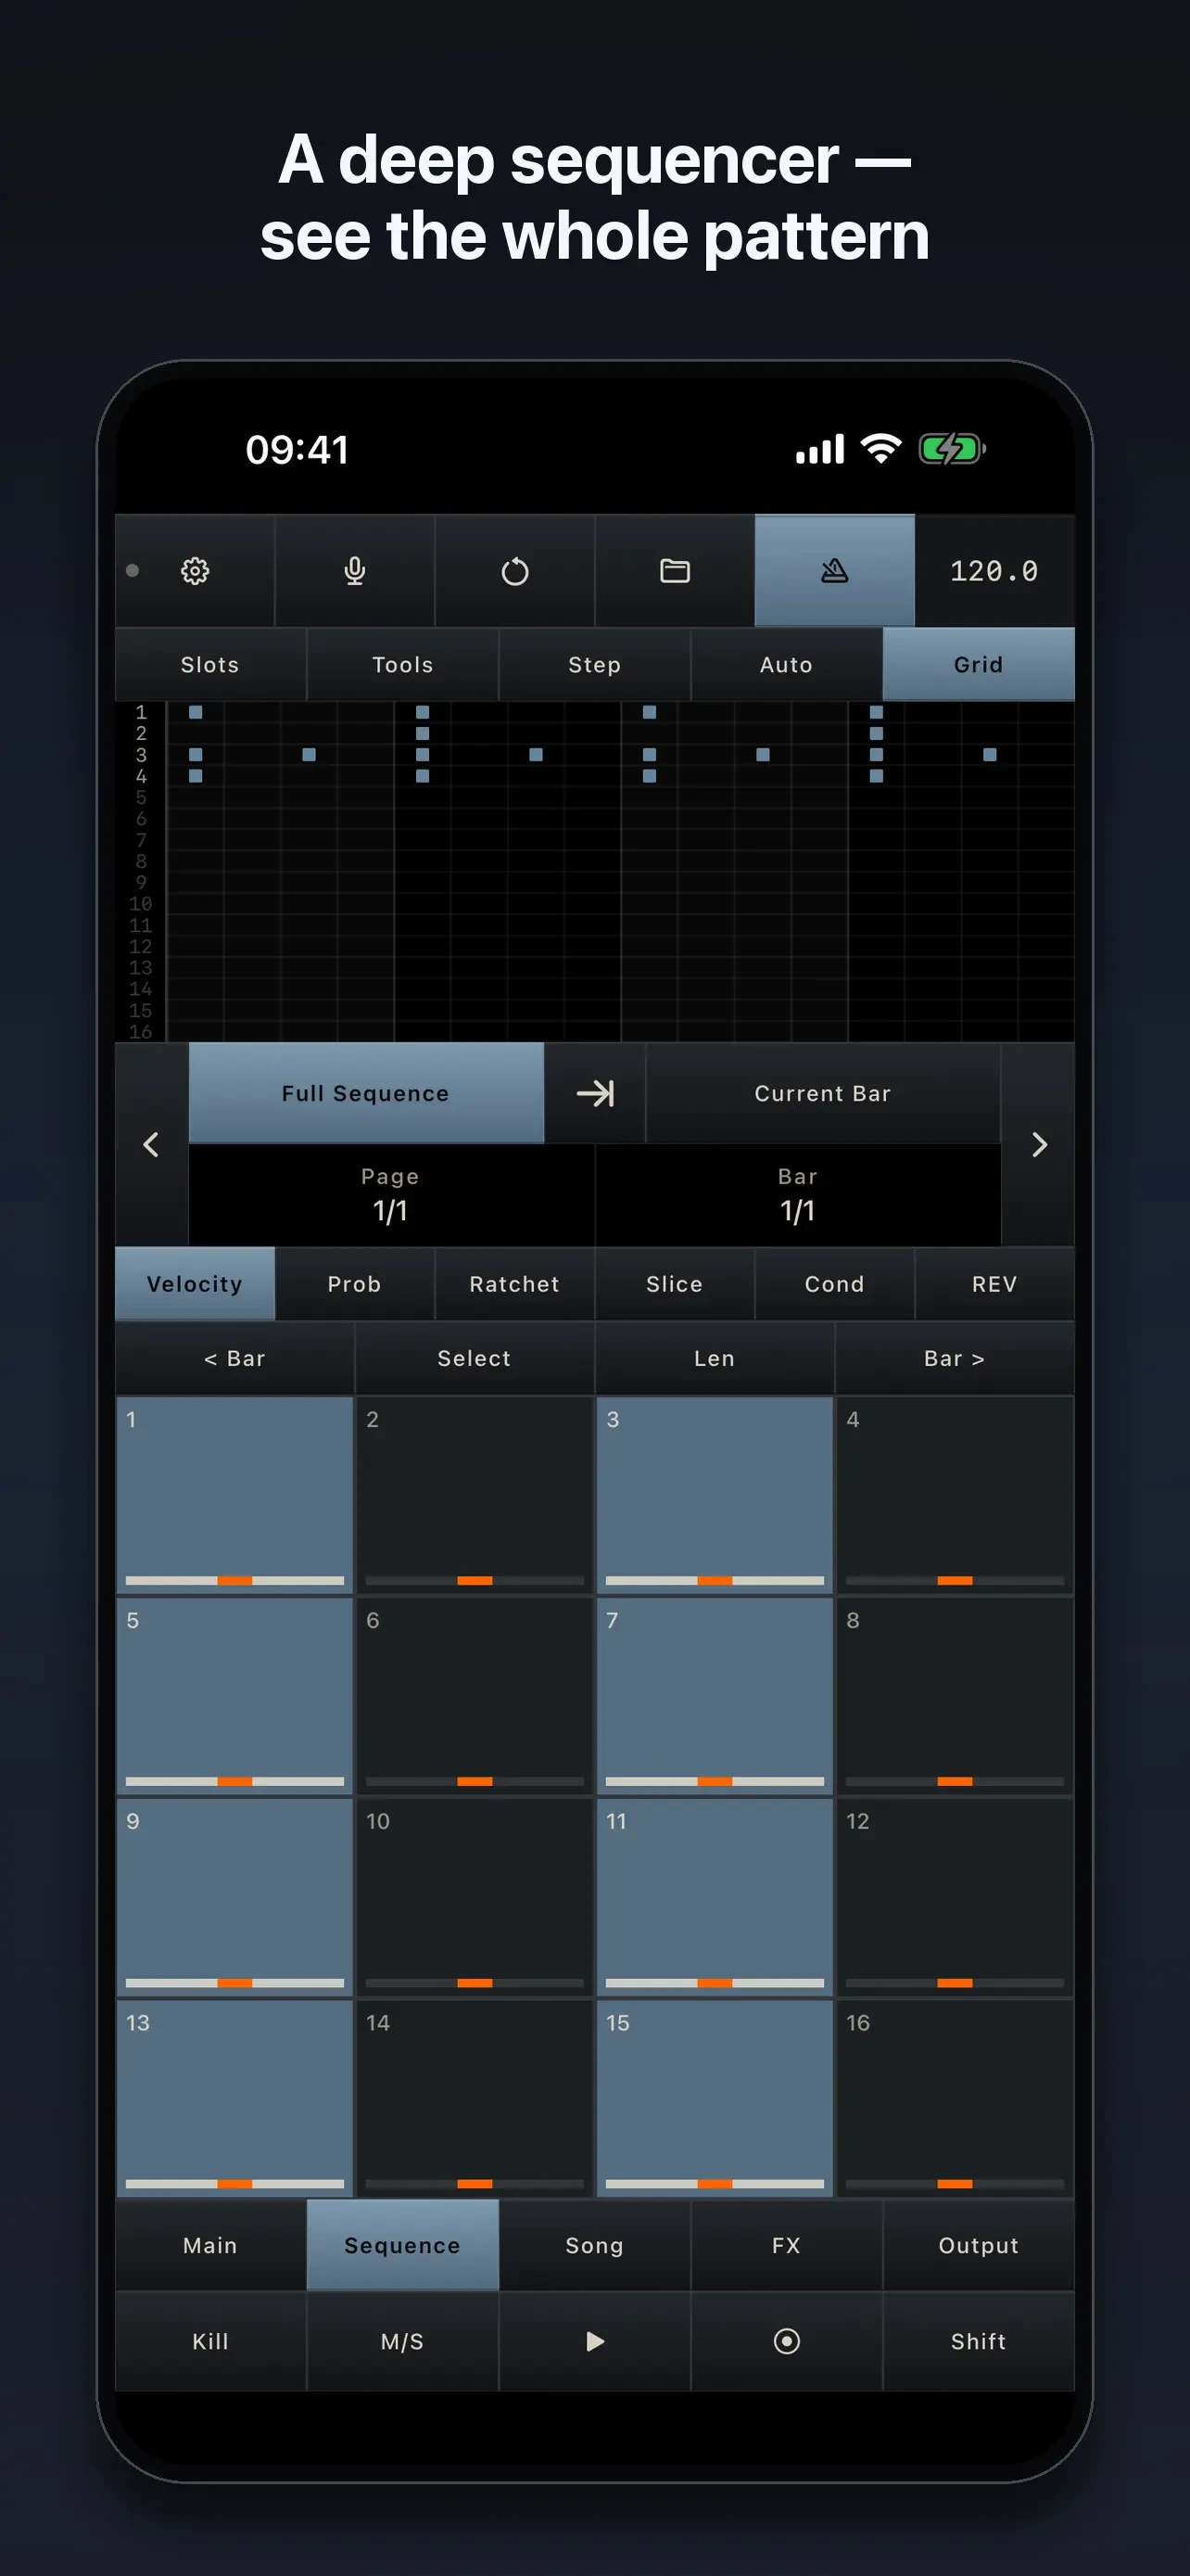Go to previous page with left chevron

tap(152, 1144)
